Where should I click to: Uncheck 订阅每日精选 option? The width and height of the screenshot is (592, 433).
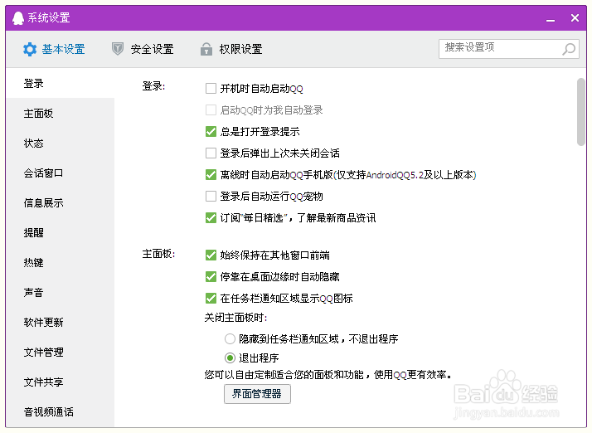[x=211, y=217]
